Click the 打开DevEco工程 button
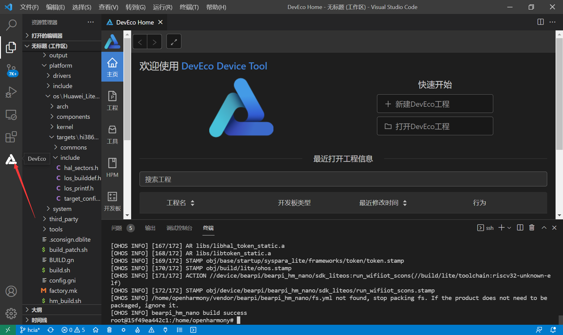Viewport: 563px width, 335px height. (435, 126)
